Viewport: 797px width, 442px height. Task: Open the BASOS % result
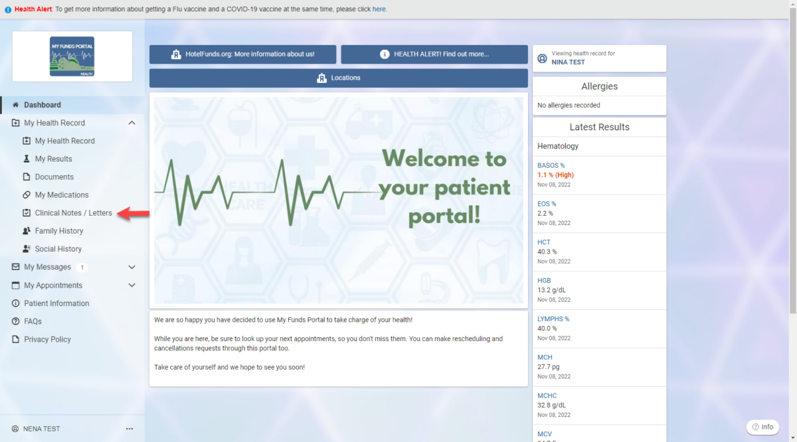tap(551, 165)
